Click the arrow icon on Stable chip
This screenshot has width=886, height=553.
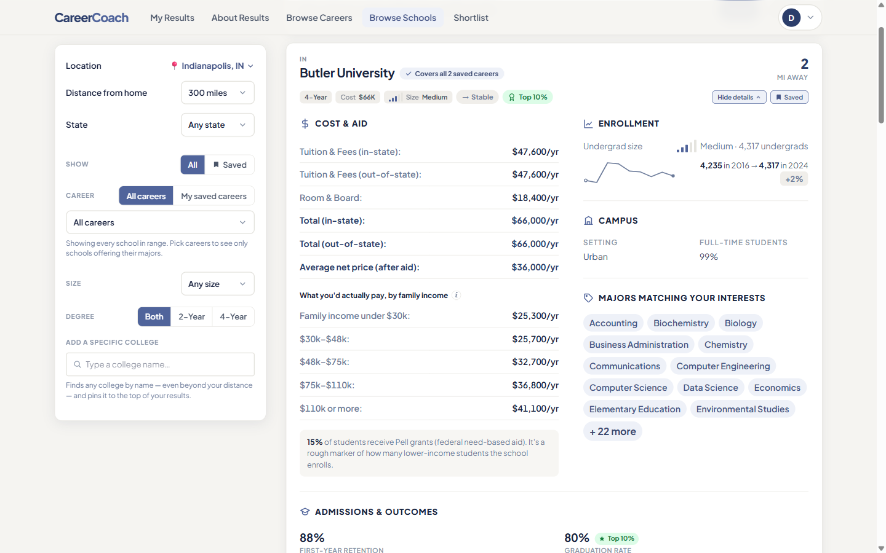pyautogui.click(x=466, y=97)
